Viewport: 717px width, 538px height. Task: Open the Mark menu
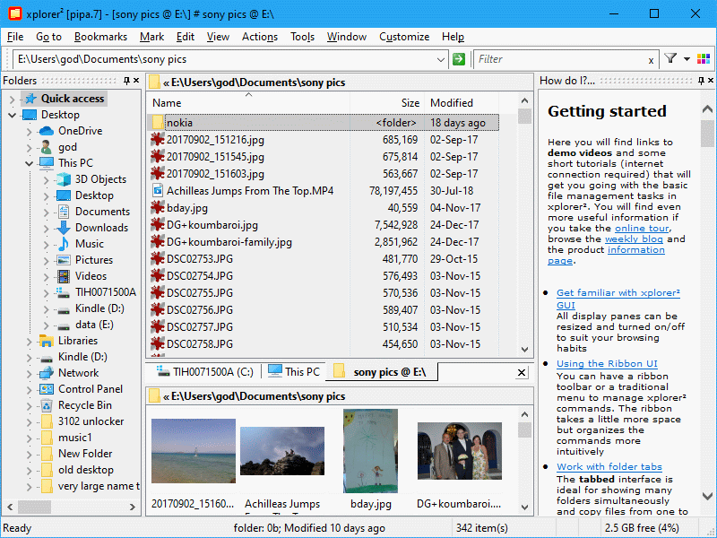(x=151, y=37)
